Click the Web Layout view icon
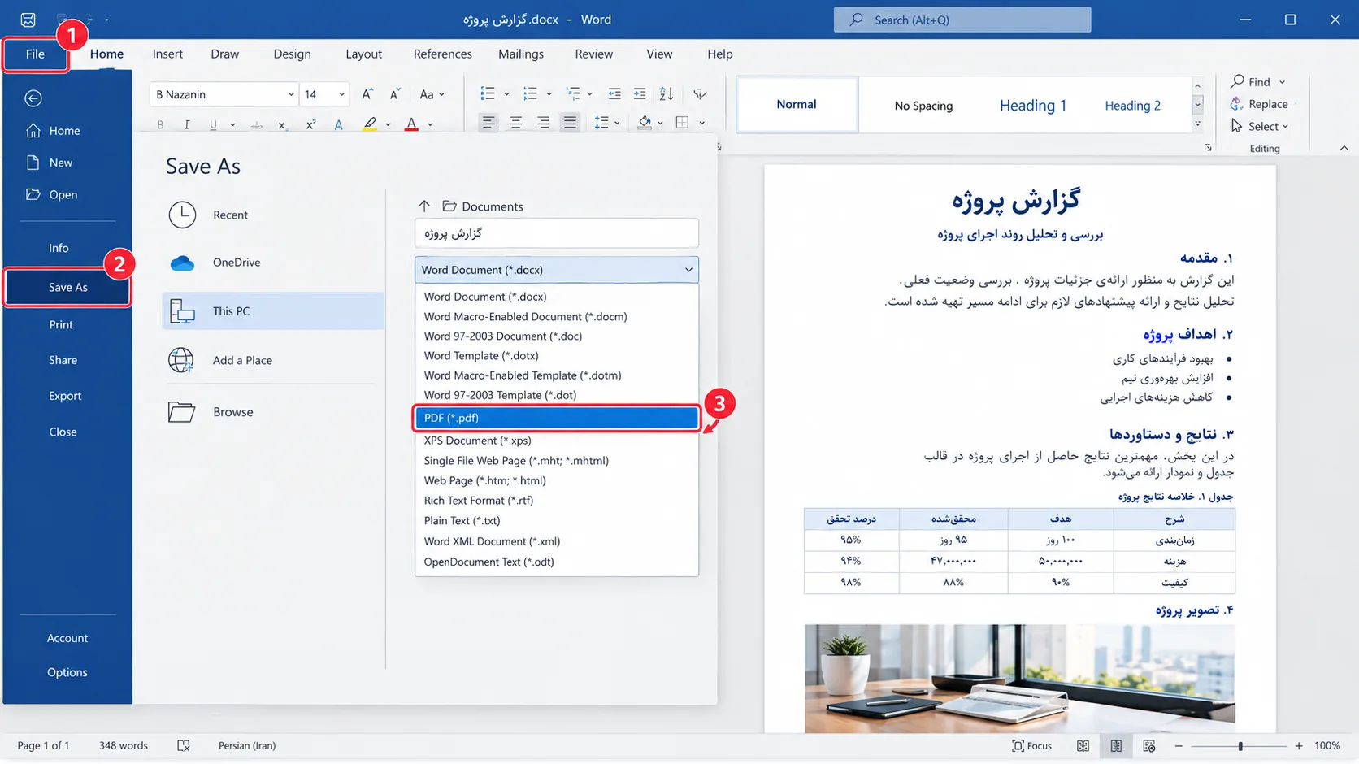Screen dimensions: 1359x764 click(1148, 745)
